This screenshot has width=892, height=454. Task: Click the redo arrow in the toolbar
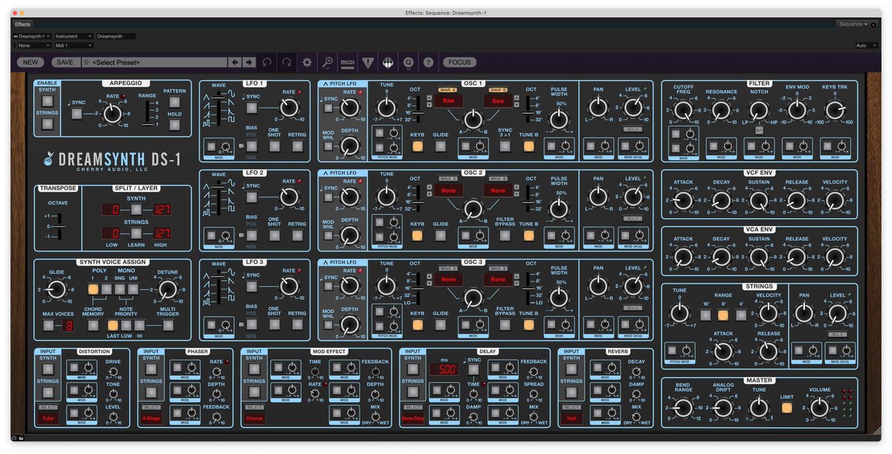tap(287, 62)
